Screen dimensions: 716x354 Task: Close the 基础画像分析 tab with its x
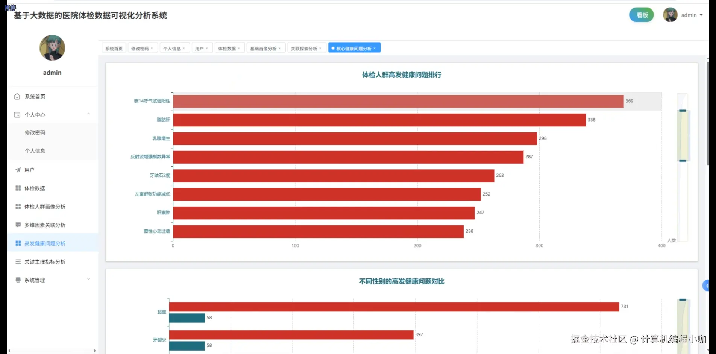[x=279, y=49]
